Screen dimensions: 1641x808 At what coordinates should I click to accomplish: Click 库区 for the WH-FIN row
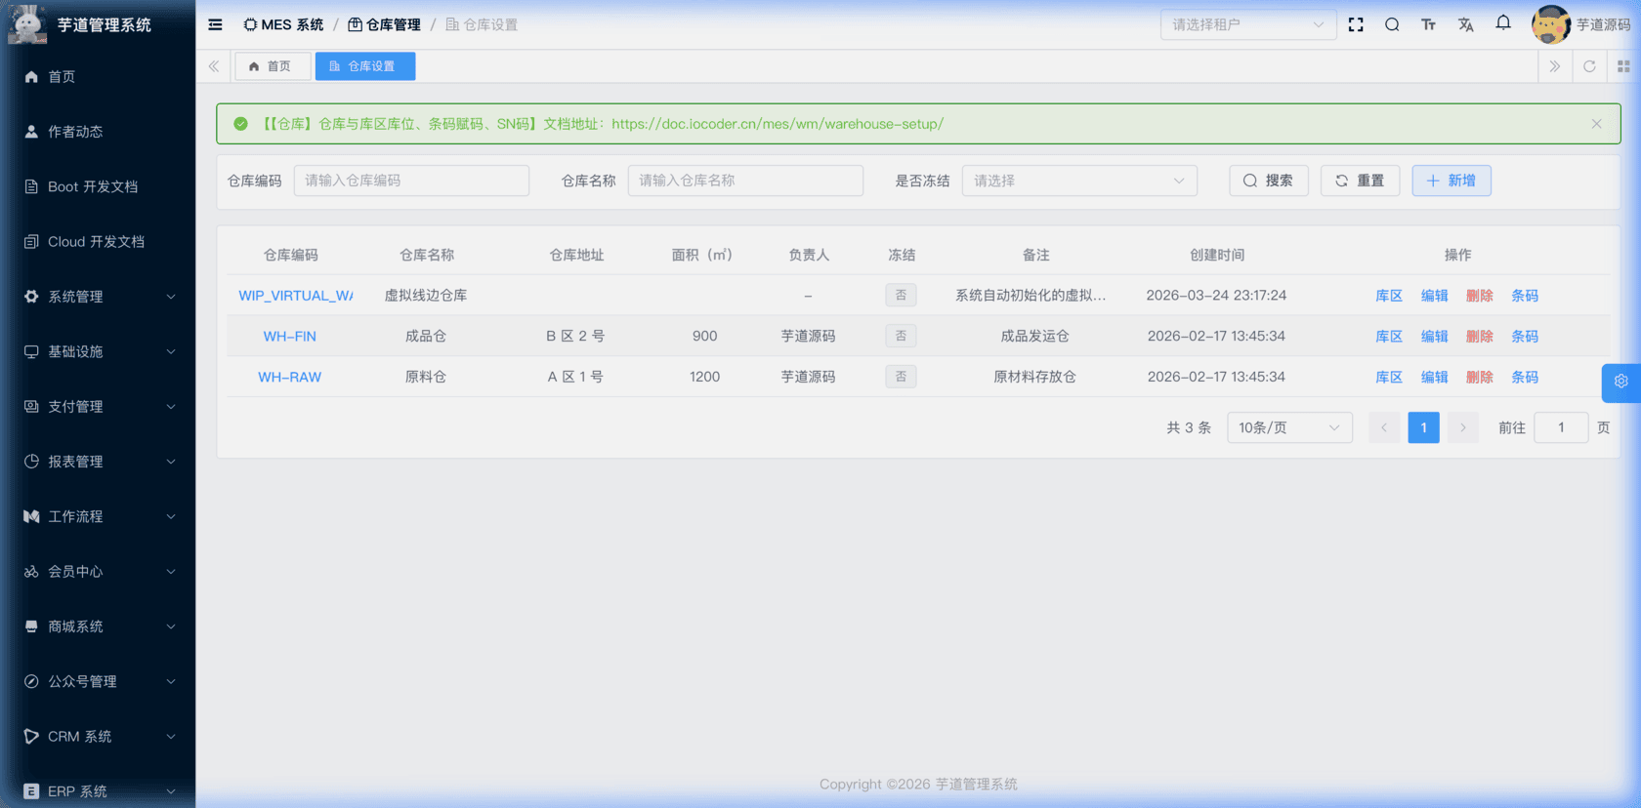[1388, 336]
